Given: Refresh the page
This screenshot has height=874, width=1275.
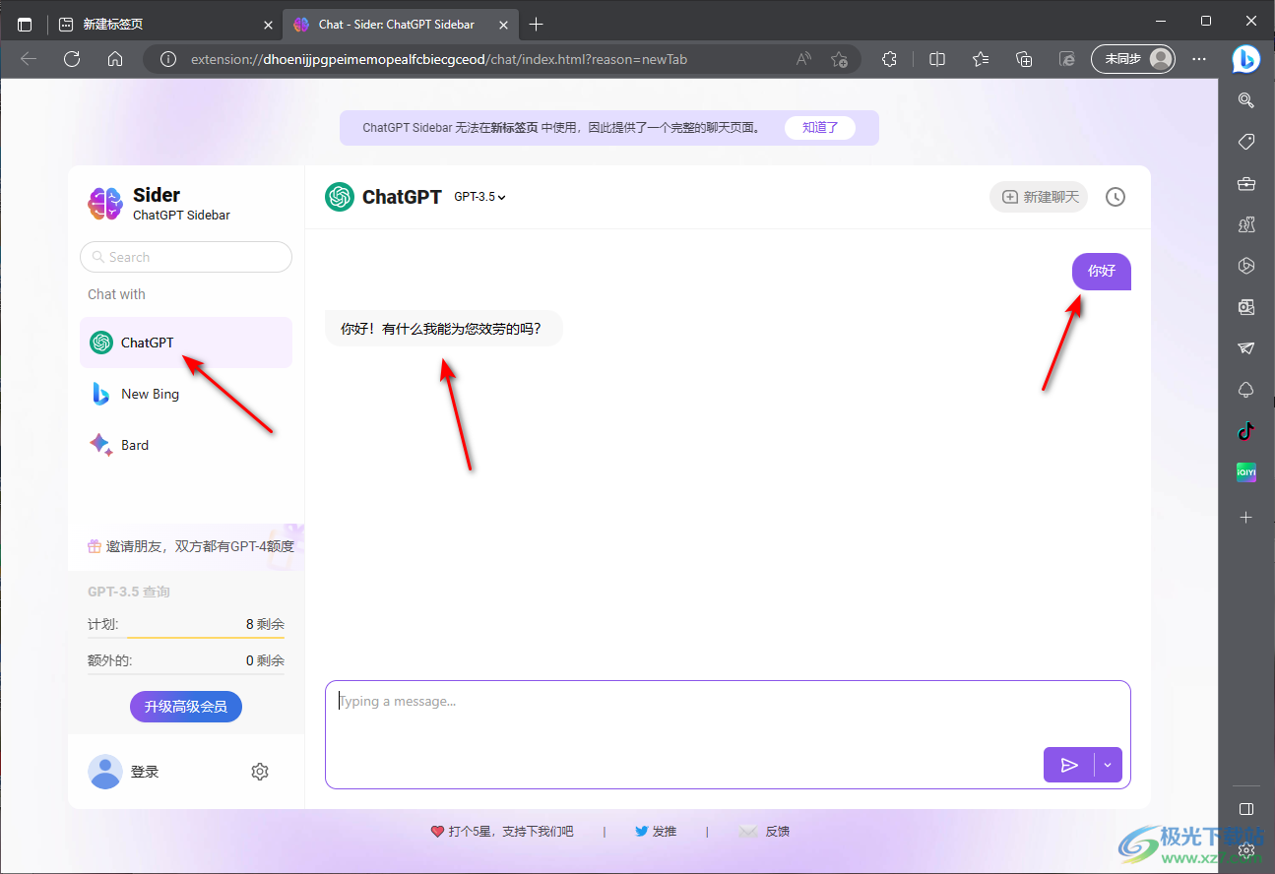Looking at the screenshot, I should coord(72,59).
